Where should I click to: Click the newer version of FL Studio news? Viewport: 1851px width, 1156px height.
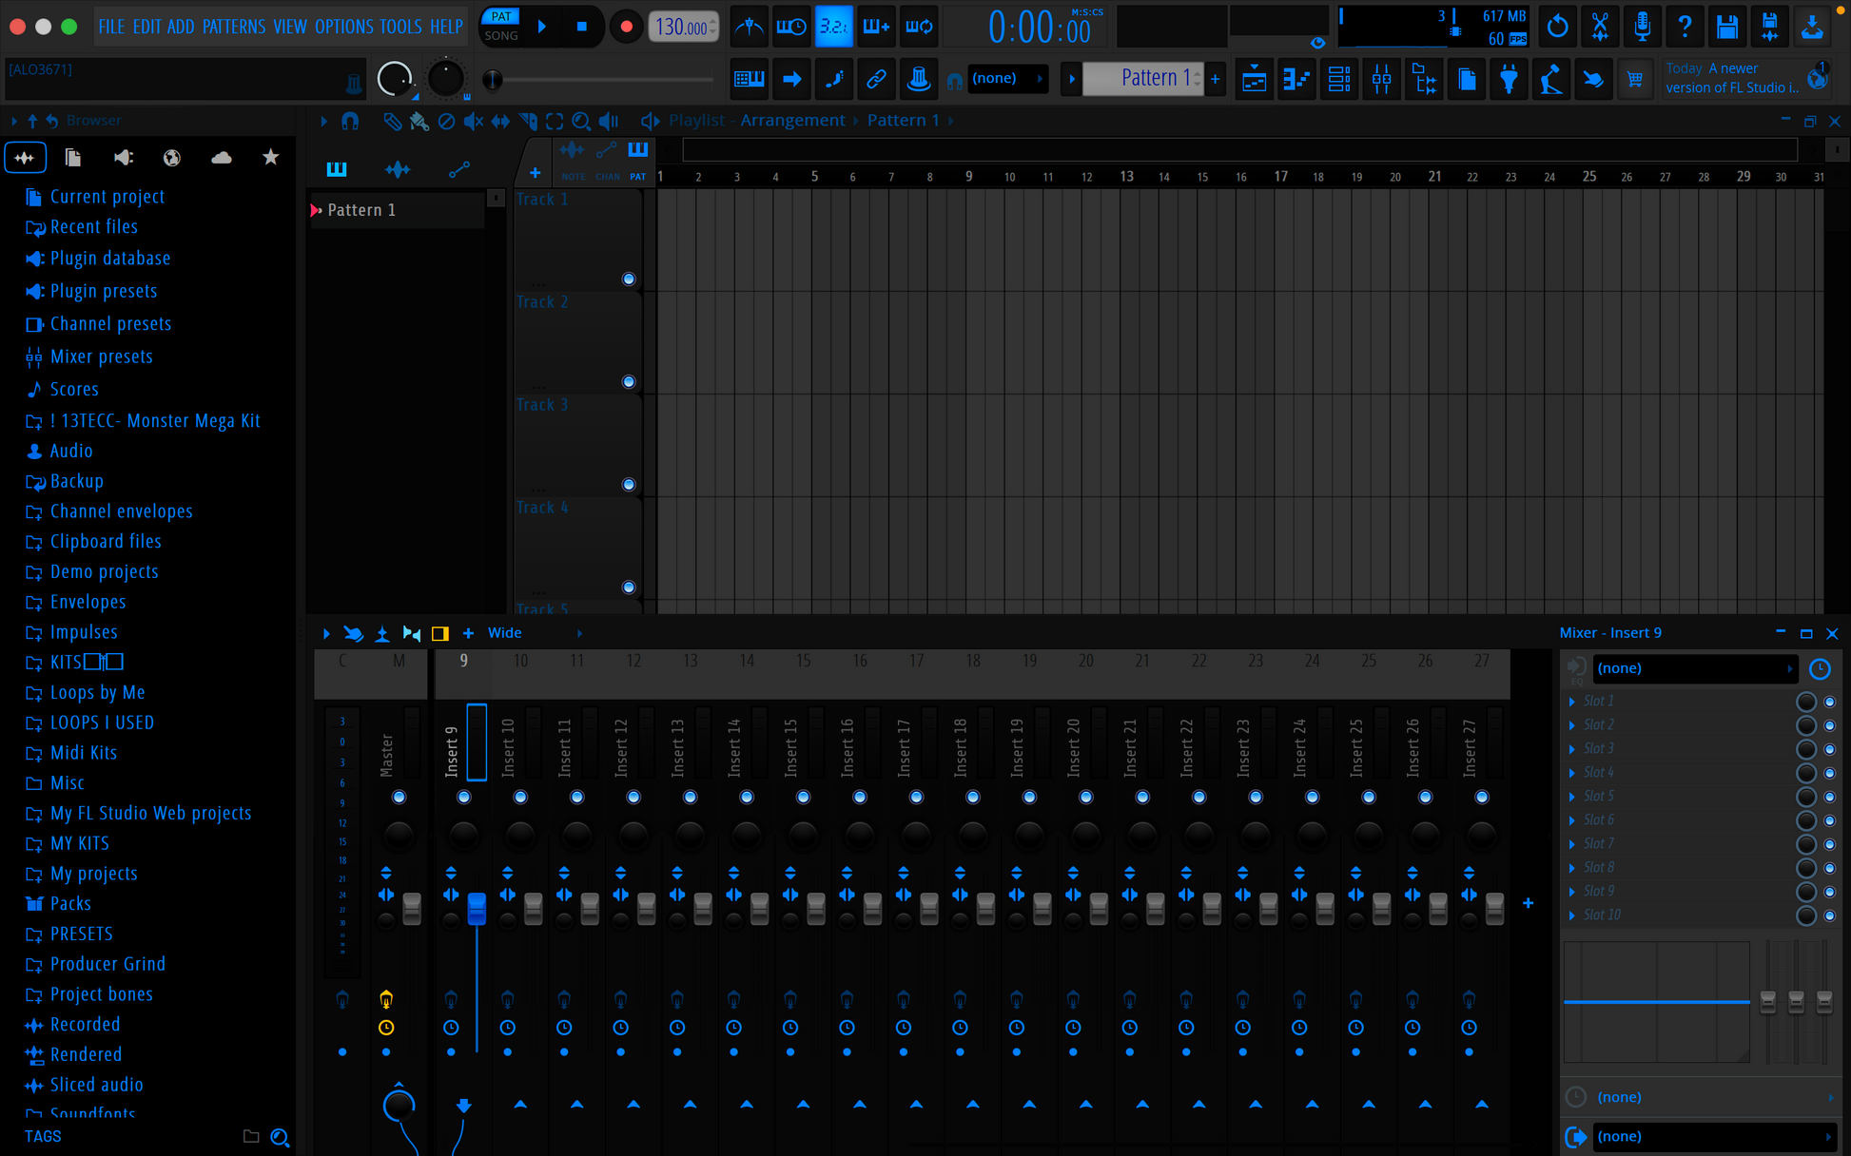point(1733,78)
